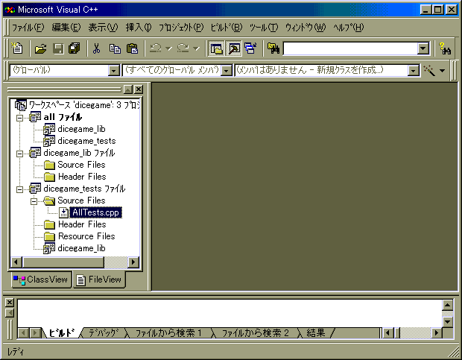462x360 pixels.
Task: Select dicegame_lib dependency under dicegame_tests ファイル
Action: (x=81, y=248)
